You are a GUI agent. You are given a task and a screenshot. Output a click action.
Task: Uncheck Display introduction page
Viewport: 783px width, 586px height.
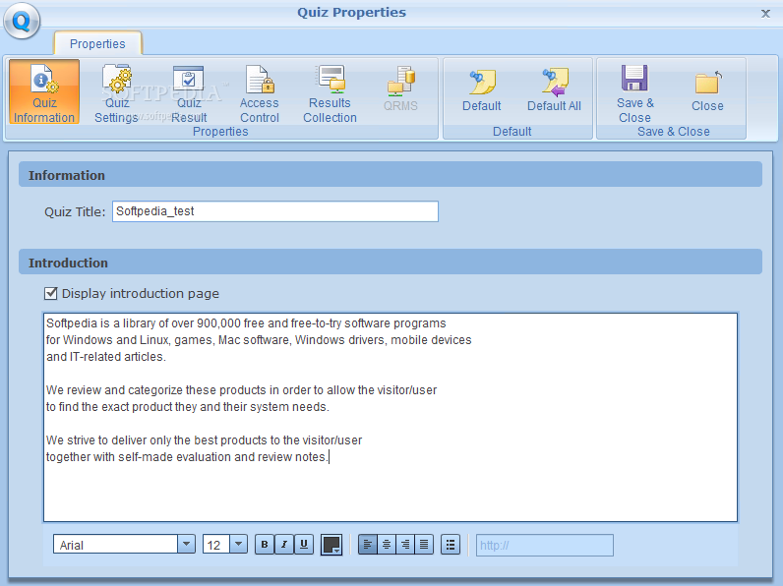(51, 294)
